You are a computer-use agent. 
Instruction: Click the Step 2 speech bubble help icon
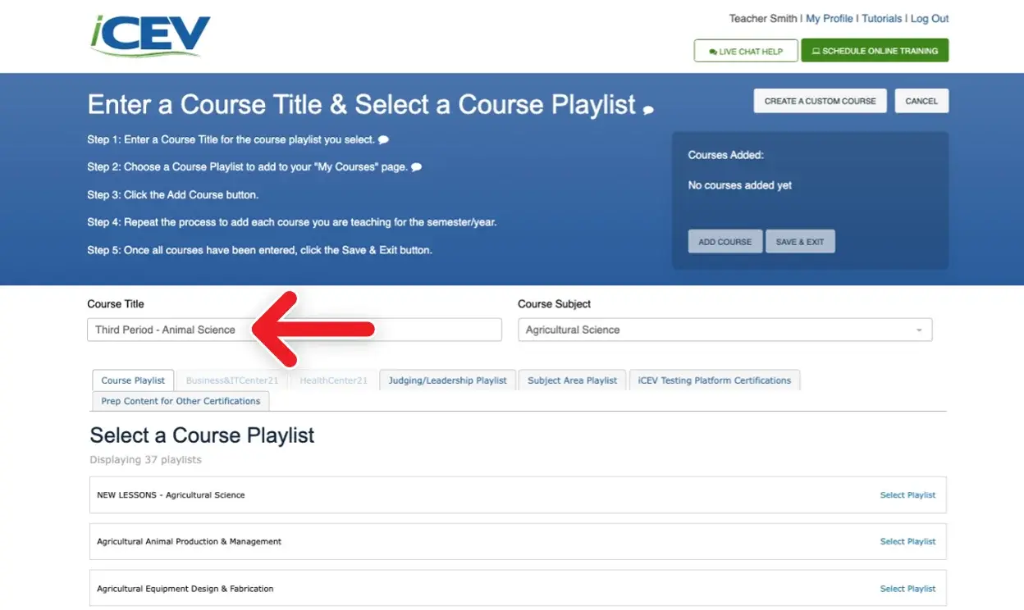pyautogui.click(x=416, y=167)
